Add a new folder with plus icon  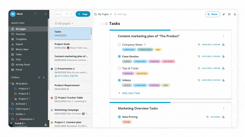(44, 77)
